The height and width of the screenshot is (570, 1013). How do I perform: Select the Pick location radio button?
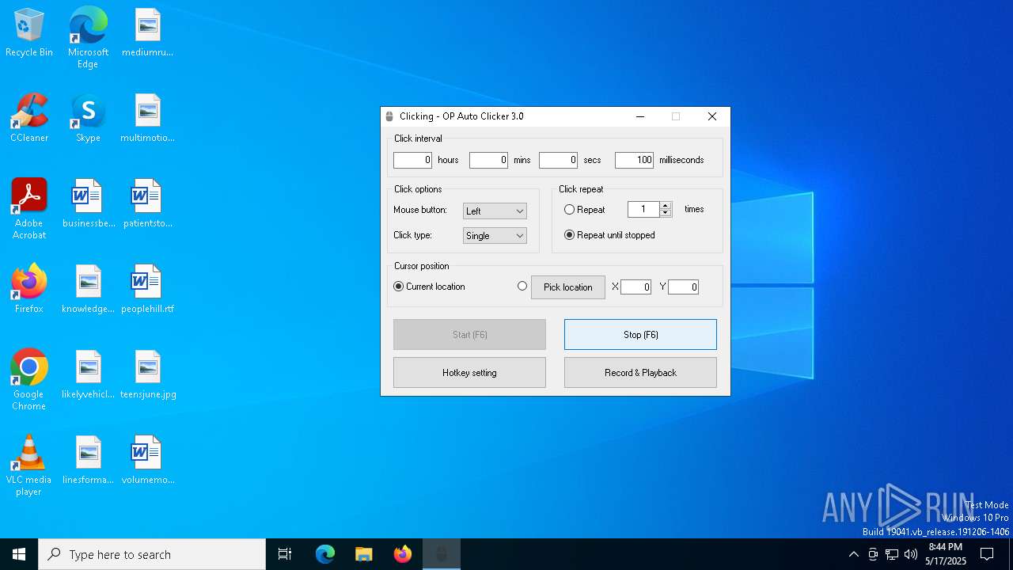click(x=522, y=287)
